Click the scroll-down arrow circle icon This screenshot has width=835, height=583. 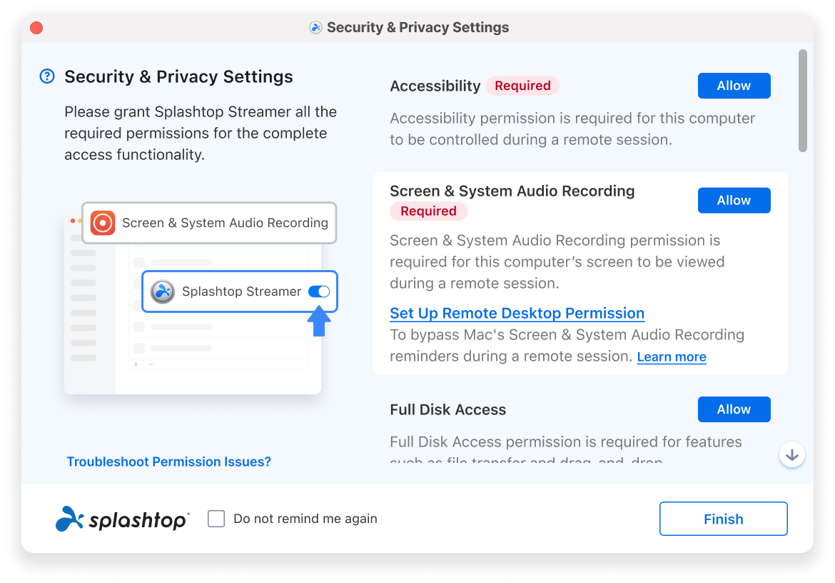pos(792,454)
